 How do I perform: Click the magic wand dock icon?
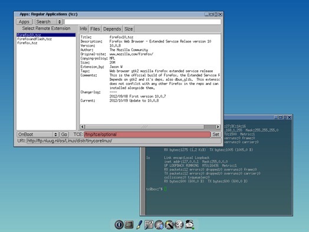pyautogui.click(x=169, y=225)
